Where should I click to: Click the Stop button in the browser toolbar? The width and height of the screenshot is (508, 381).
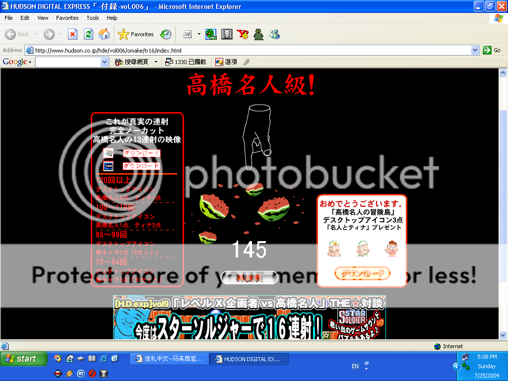tap(72, 34)
